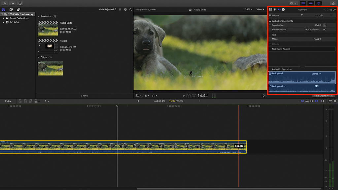Open the Hide Rejected filter dropdown
The height and width of the screenshot is (190, 338).
pyautogui.click(x=108, y=10)
